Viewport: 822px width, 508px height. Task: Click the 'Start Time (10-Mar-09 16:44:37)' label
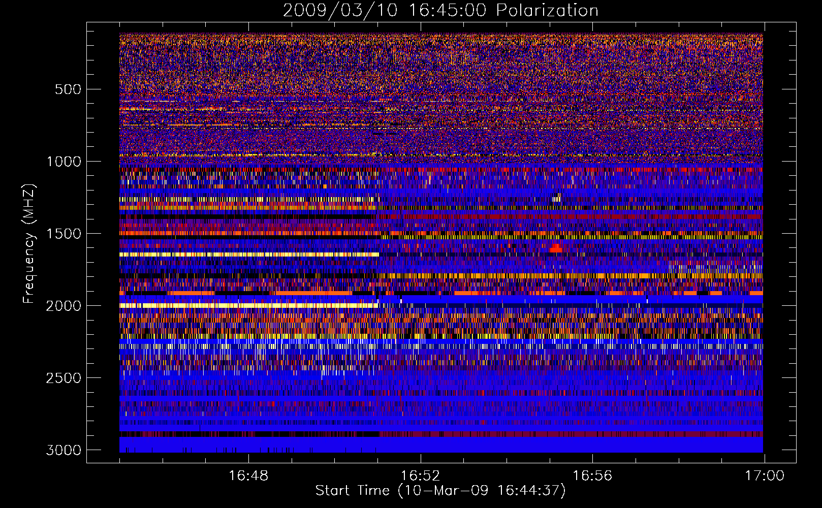(x=440, y=491)
